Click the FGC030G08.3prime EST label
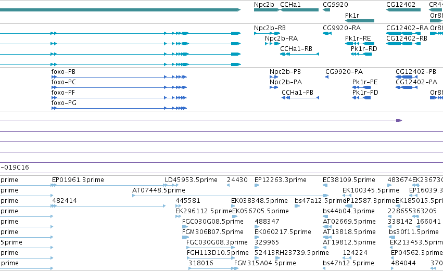The height and width of the screenshot is (271, 443). pyautogui.click(x=217, y=242)
